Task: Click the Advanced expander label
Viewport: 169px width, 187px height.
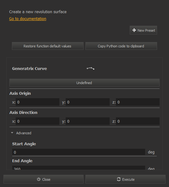Action: click(24, 133)
